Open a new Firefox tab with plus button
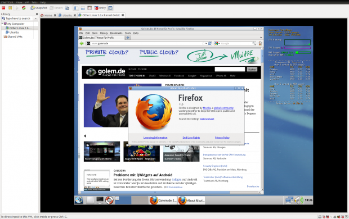 tap(128, 38)
